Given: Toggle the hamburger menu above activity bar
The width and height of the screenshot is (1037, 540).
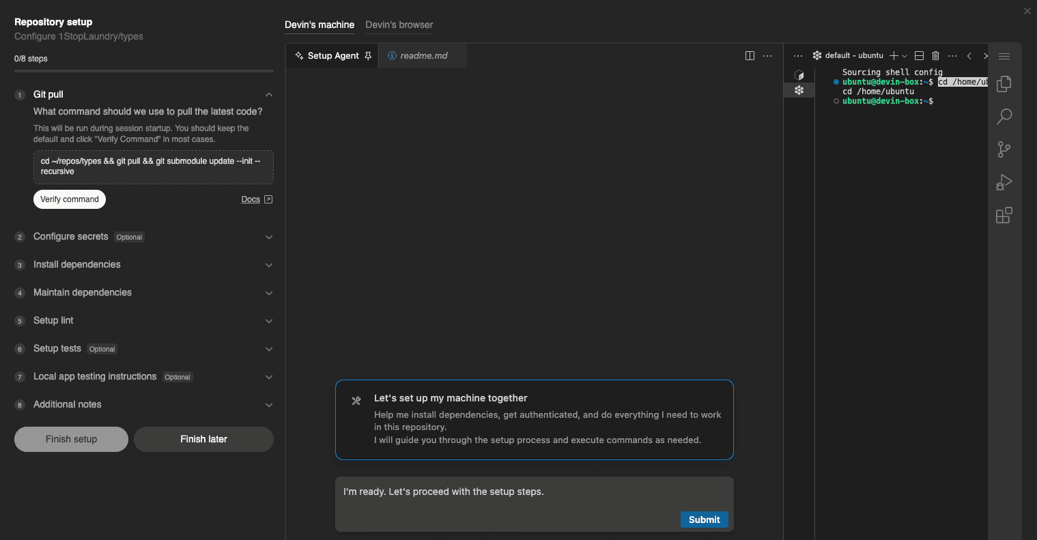Looking at the screenshot, I should (x=1004, y=56).
